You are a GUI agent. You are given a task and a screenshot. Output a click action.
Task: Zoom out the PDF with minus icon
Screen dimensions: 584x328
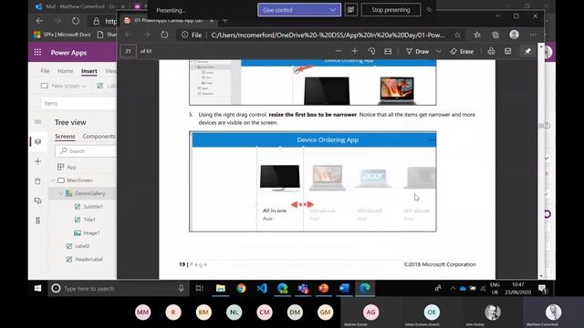339,51
